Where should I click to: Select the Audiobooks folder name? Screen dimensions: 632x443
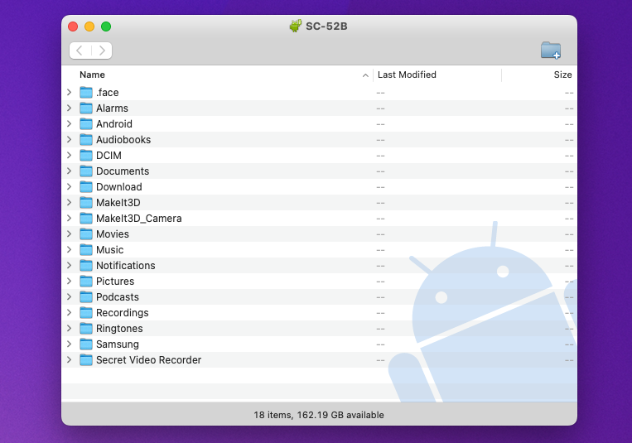click(x=123, y=139)
